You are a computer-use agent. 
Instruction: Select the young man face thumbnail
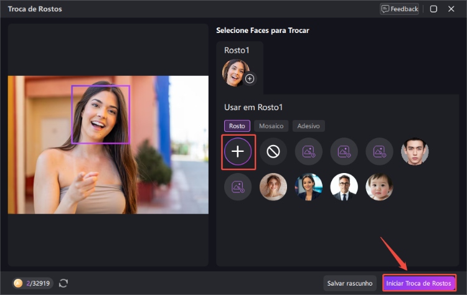415,151
